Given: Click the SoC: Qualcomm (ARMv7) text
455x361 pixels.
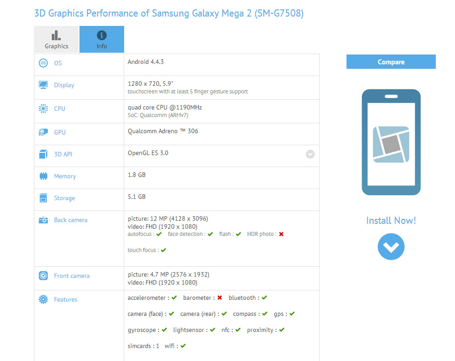Looking at the screenshot, I should pyautogui.click(x=158, y=115).
